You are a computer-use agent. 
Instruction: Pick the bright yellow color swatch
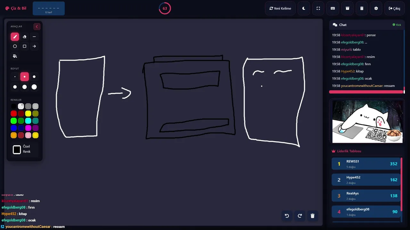coord(28,113)
